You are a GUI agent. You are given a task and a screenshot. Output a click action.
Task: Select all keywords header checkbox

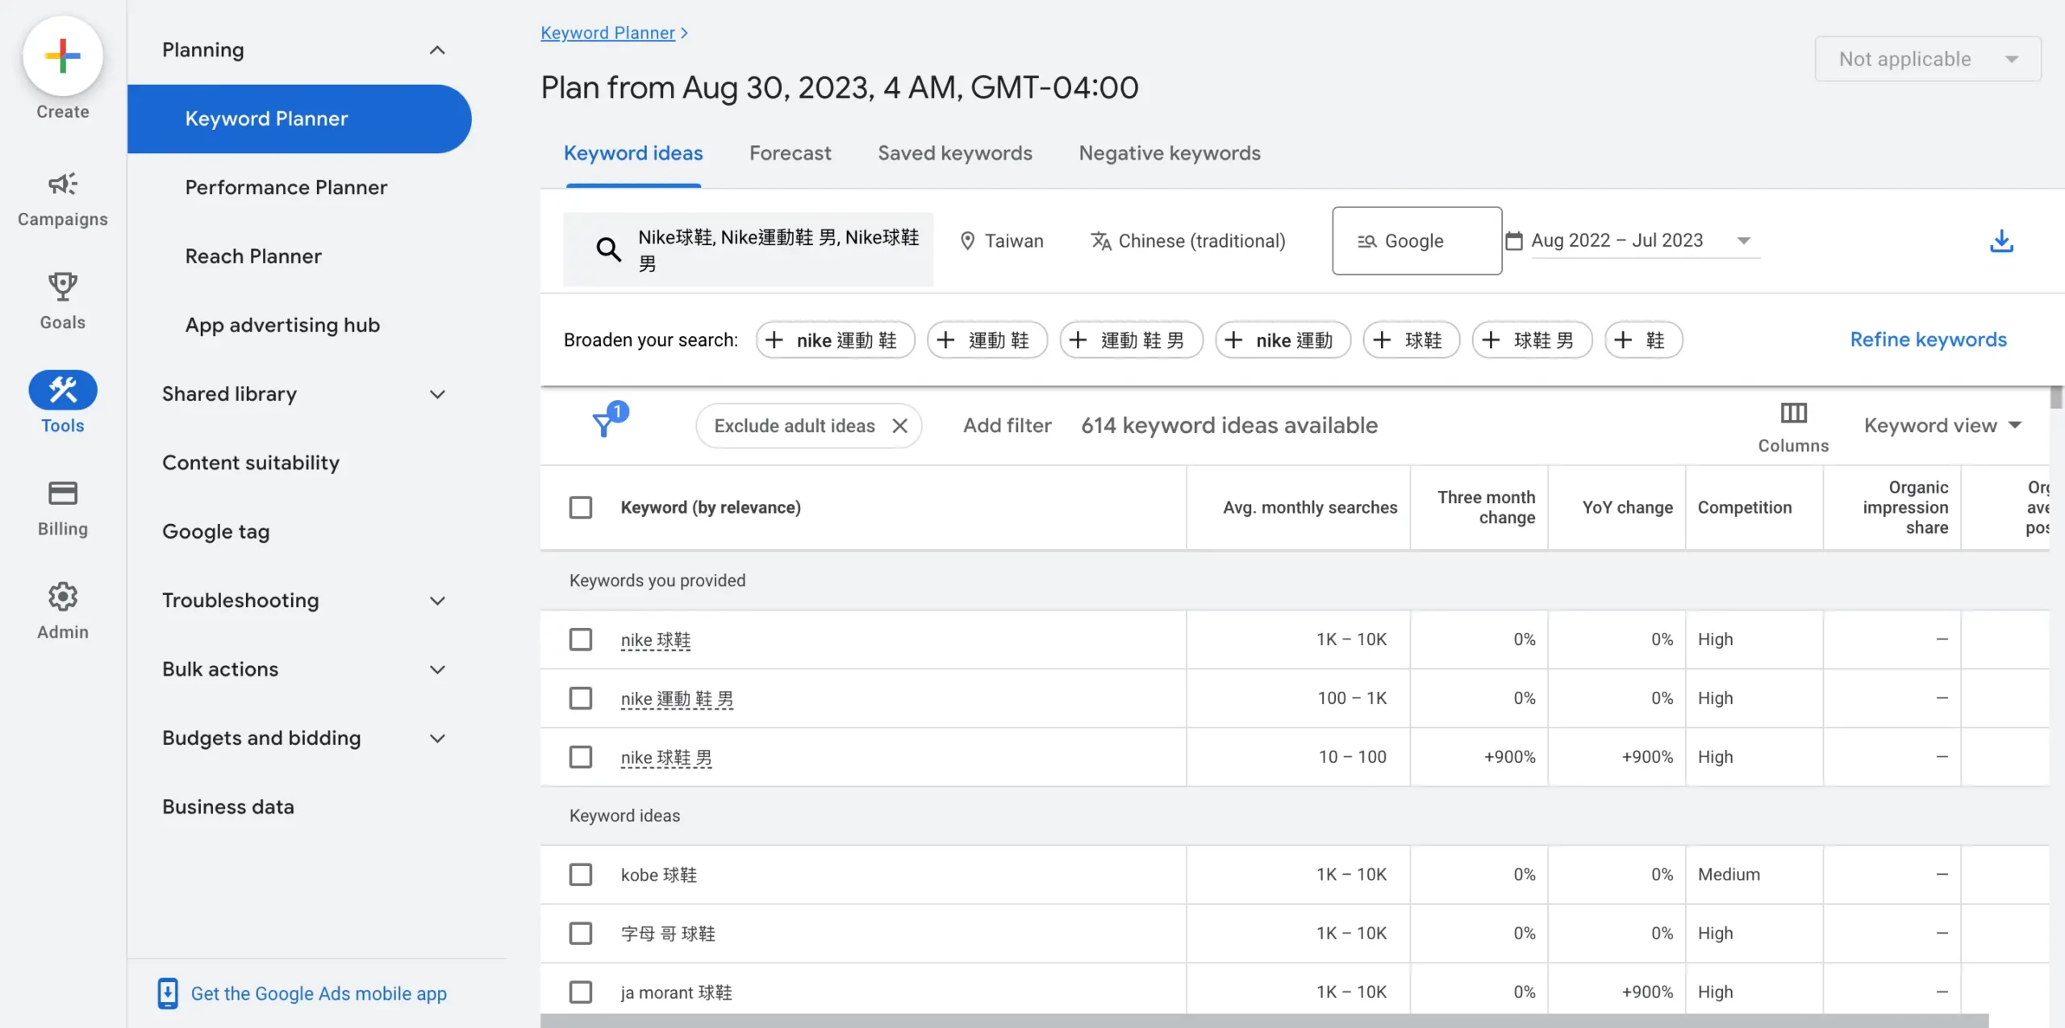[581, 508]
